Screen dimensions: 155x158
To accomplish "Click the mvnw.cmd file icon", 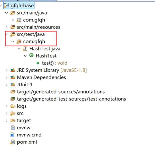I will (x=12, y=135).
